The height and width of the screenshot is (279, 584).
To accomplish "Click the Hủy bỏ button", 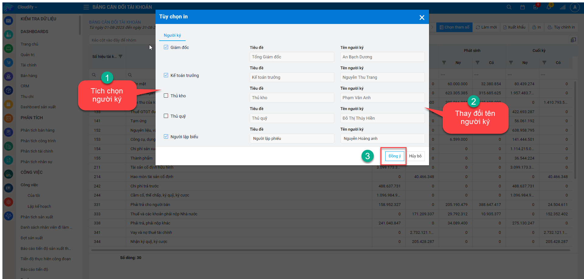I will point(415,156).
